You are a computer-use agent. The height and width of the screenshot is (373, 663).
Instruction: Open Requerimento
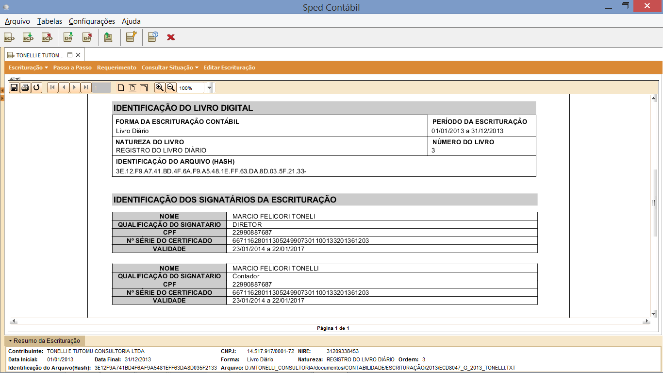click(x=116, y=68)
